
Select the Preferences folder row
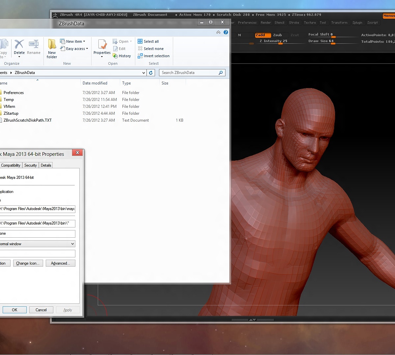(x=93, y=93)
